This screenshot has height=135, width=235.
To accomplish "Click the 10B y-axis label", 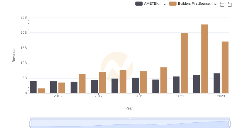I will 24,63.
